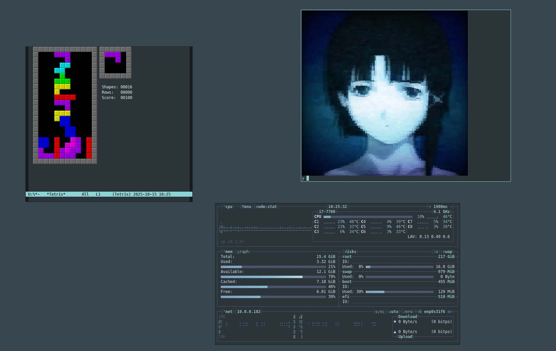The image size is (556, 351).
Task: Click the efi disk label
Action: [x=346, y=297]
